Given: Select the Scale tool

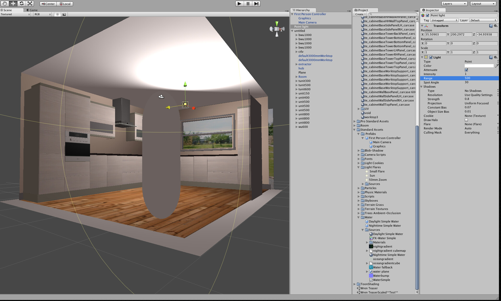Looking at the screenshot, I should click(x=30, y=4).
